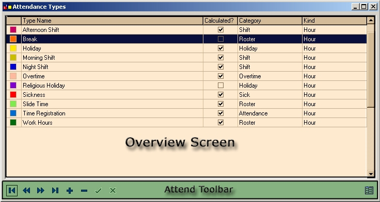380x202 pixels.
Task: Click the peach swatch of Overtime
Action: point(13,76)
